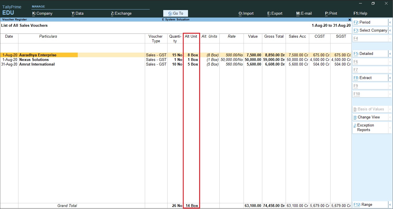Open J: Exception Reports
The width and height of the screenshot is (393, 209).
pos(370,127)
